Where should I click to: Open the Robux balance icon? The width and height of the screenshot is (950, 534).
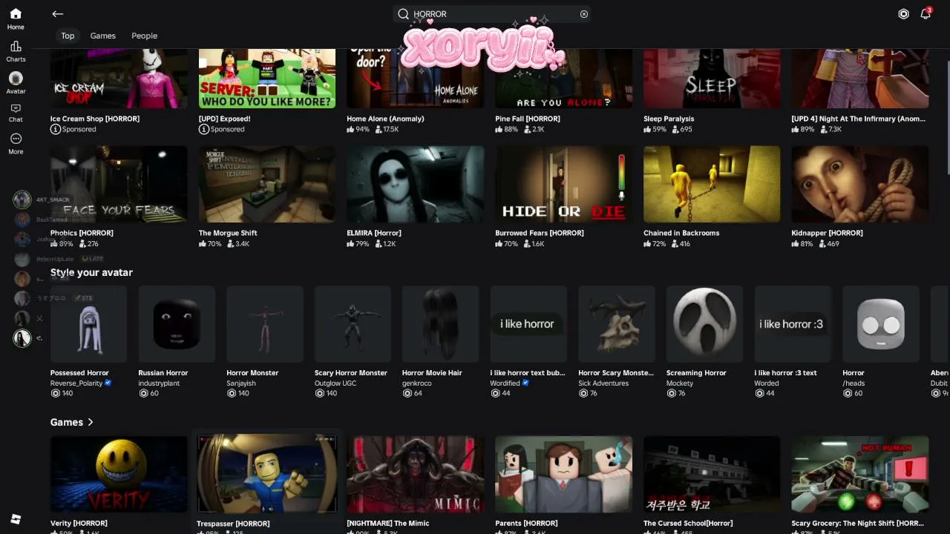(903, 14)
